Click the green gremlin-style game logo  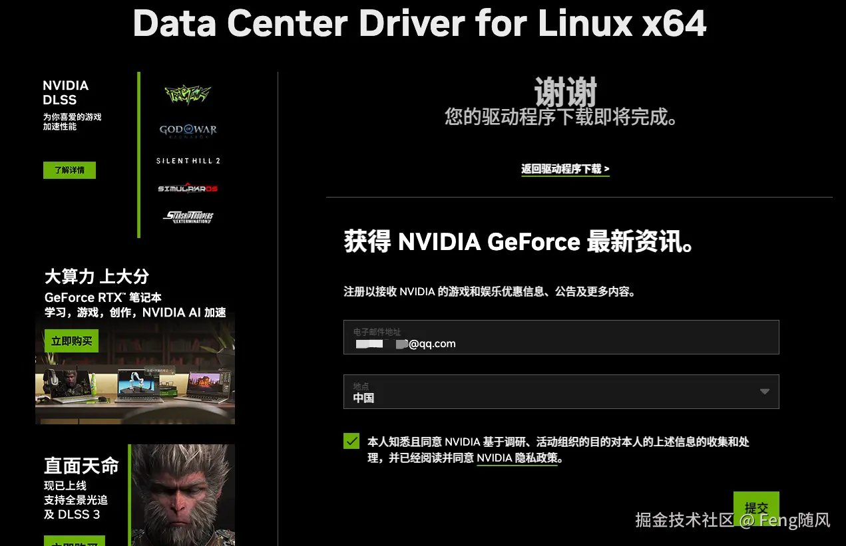pos(188,94)
